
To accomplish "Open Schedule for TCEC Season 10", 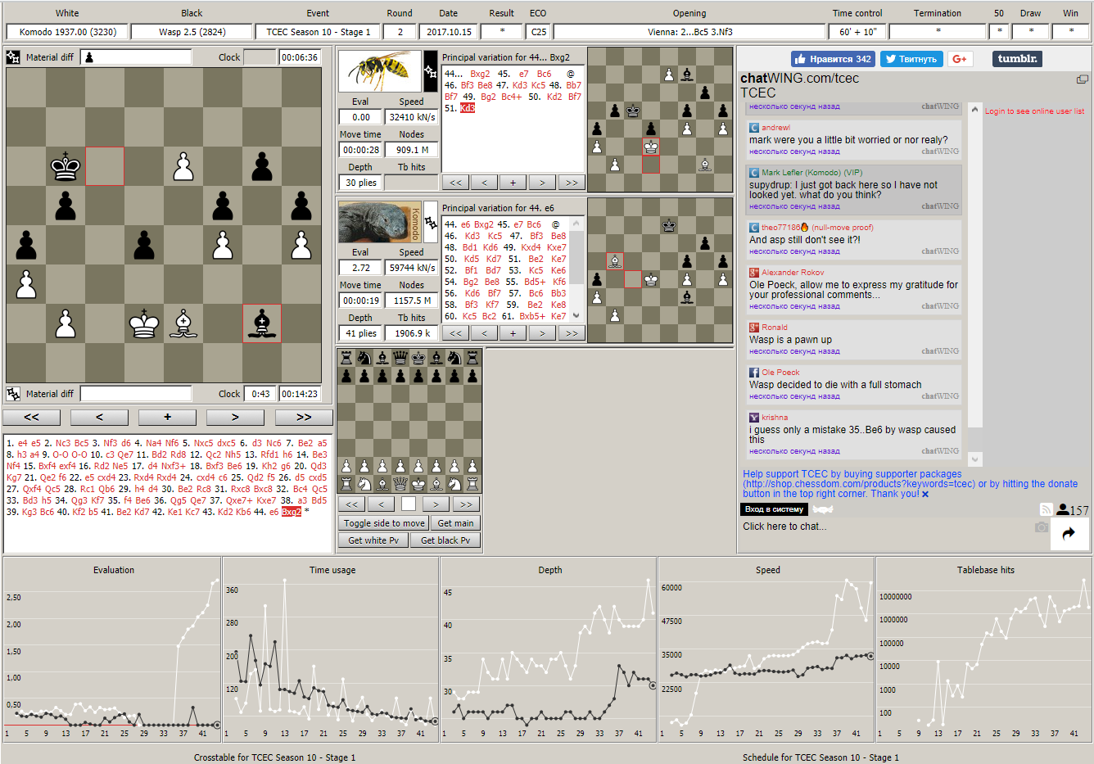I will (x=820, y=757).
